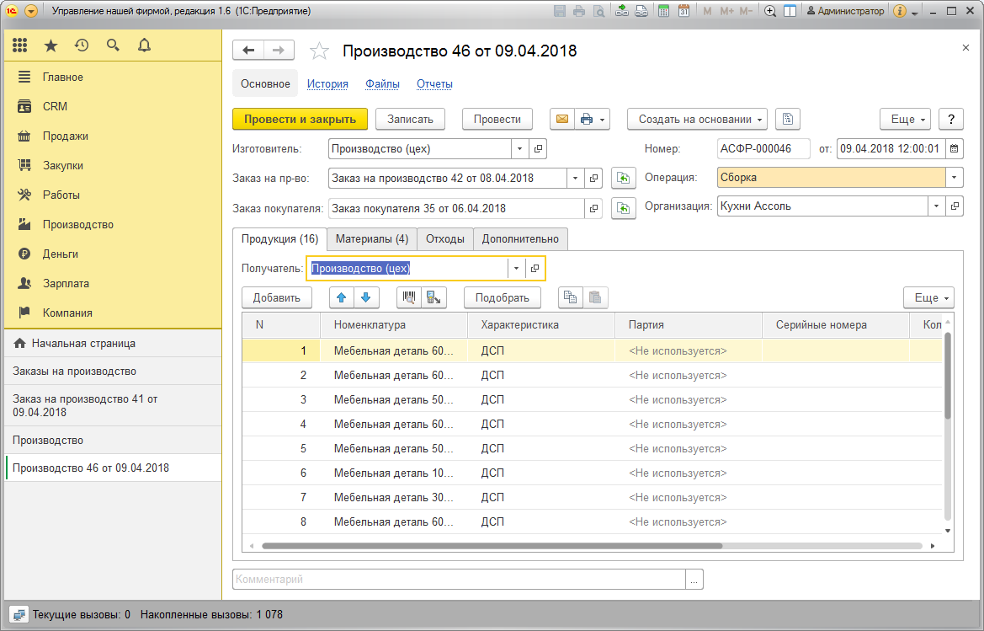Expand the Заказ на пр-во dropdown
This screenshot has height=631, width=984.
(x=576, y=179)
